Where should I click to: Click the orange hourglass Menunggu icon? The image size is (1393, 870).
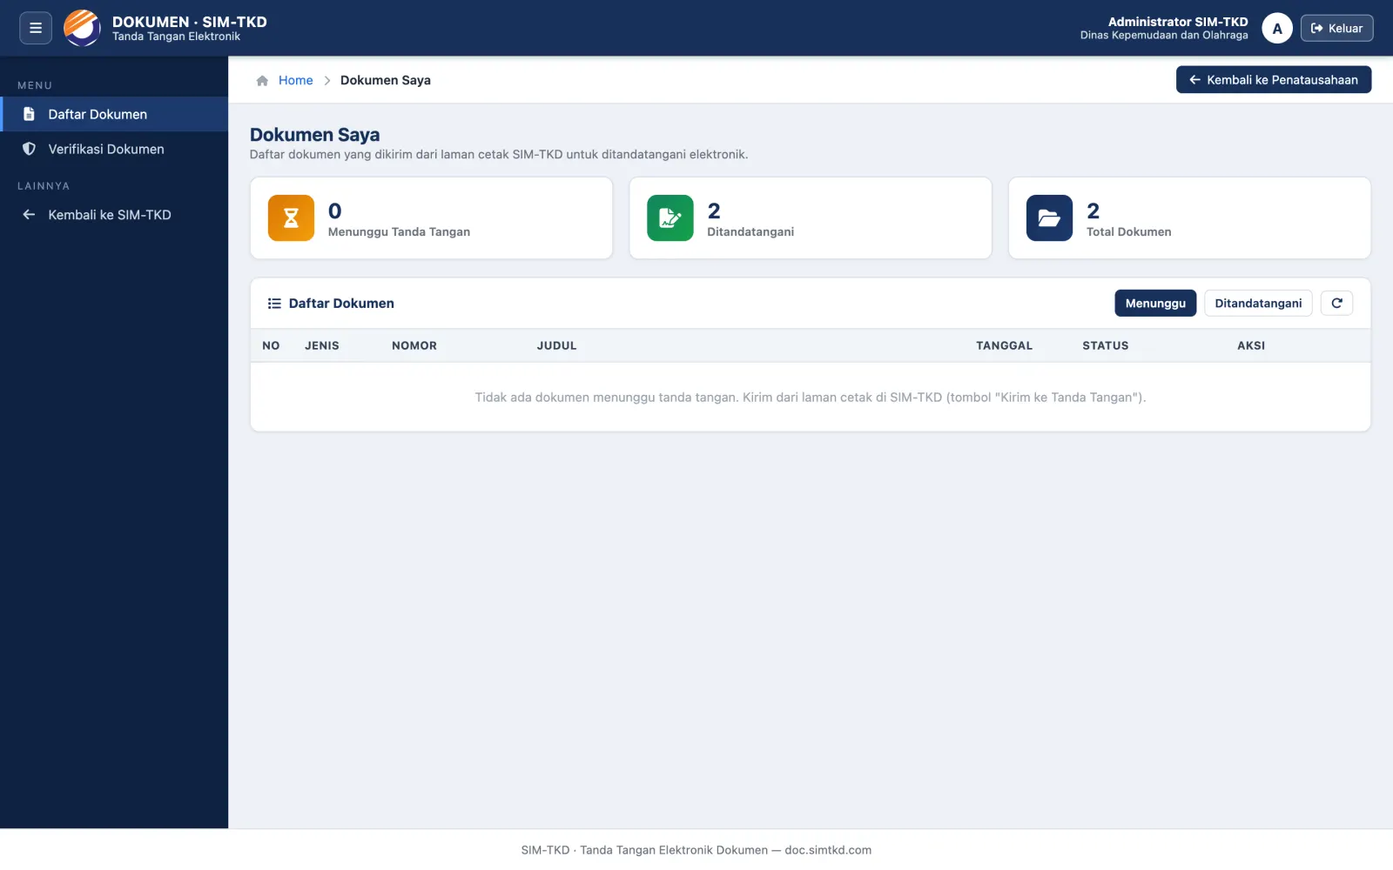pyautogui.click(x=291, y=217)
